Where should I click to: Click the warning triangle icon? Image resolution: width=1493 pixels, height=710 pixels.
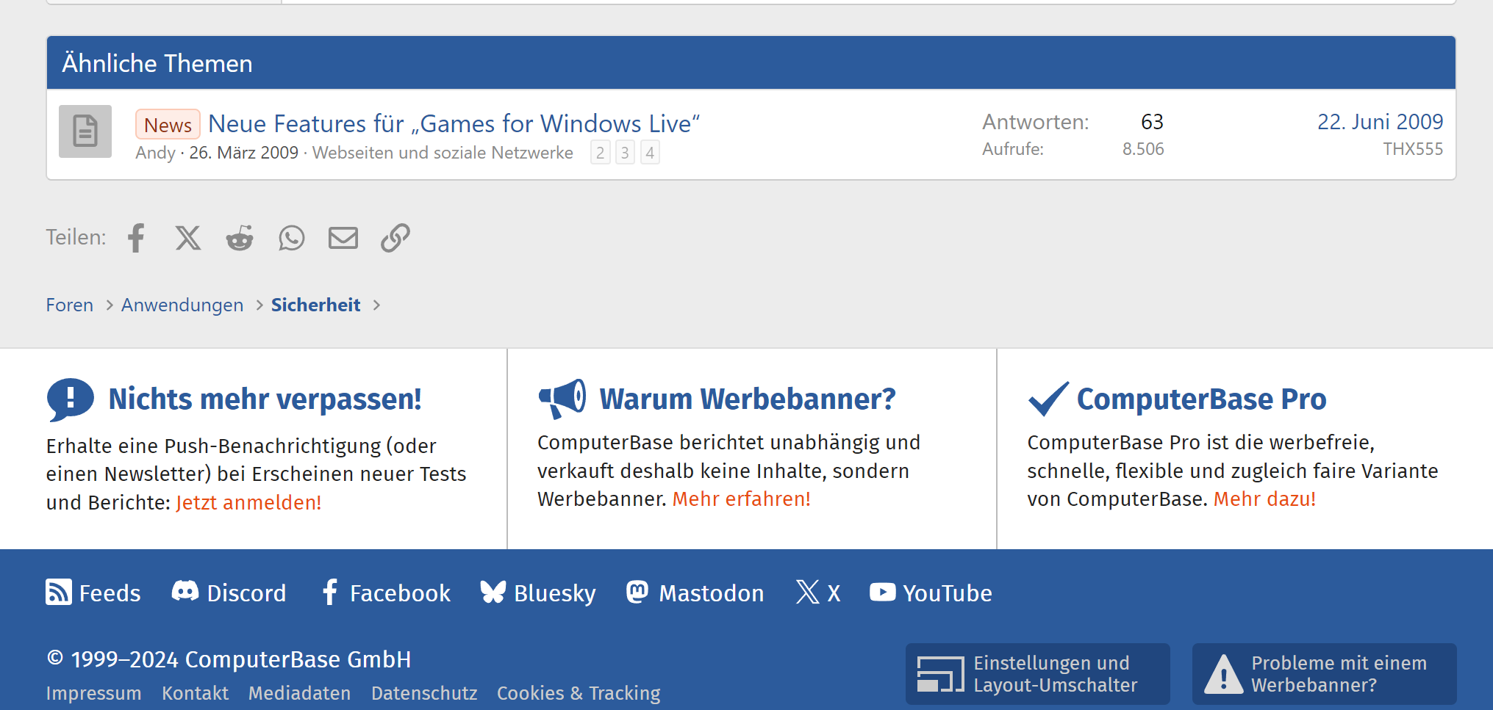pos(1224,674)
